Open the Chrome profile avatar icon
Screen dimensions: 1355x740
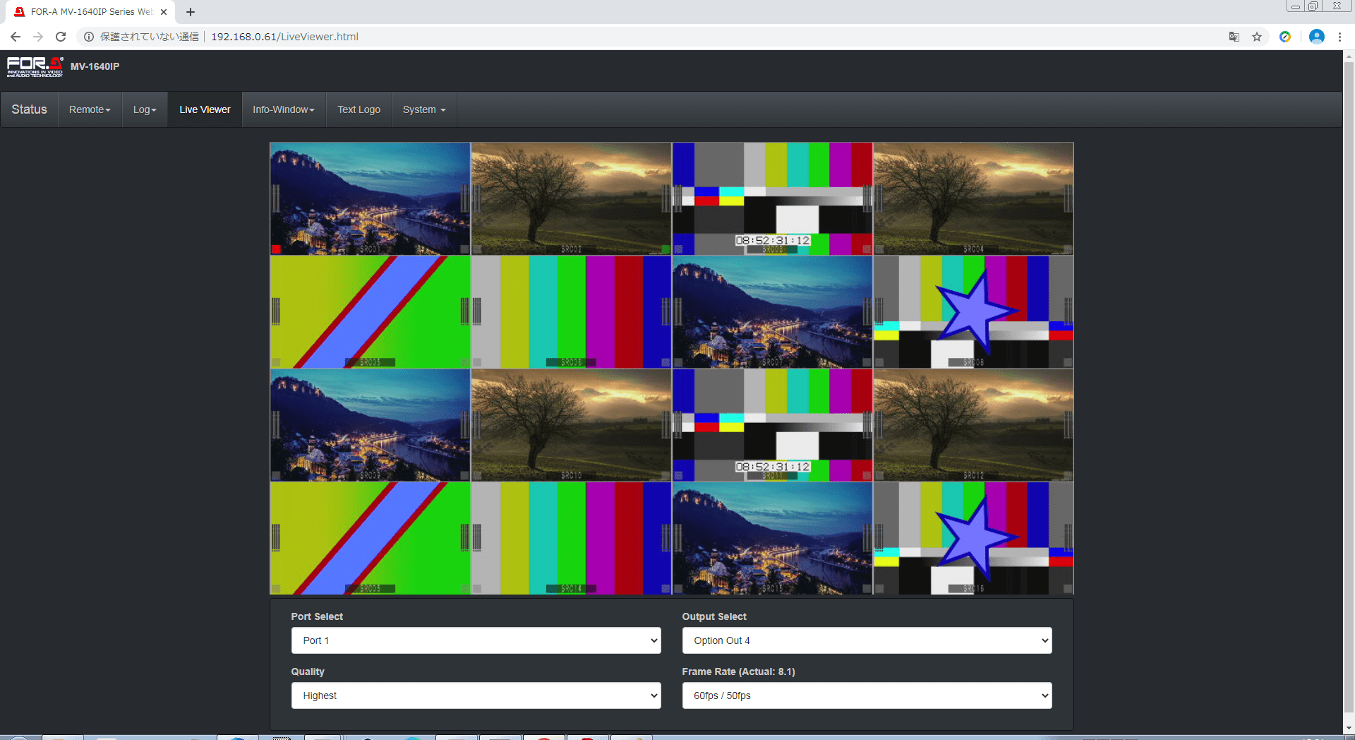click(1316, 37)
